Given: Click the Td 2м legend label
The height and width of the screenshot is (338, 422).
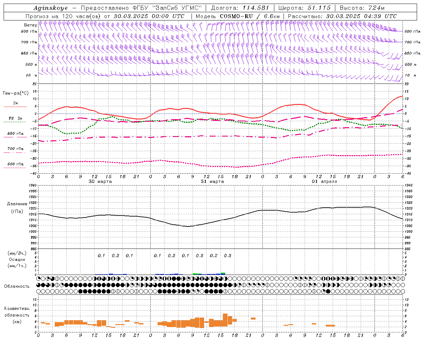Looking at the screenshot, I should (15, 118).
